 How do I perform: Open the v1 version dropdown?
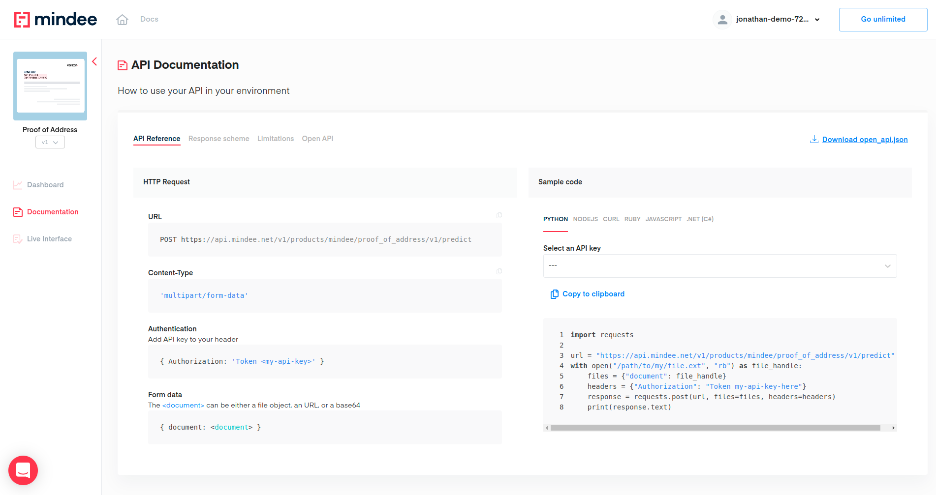pyautogui.click(x=50, y=142)
